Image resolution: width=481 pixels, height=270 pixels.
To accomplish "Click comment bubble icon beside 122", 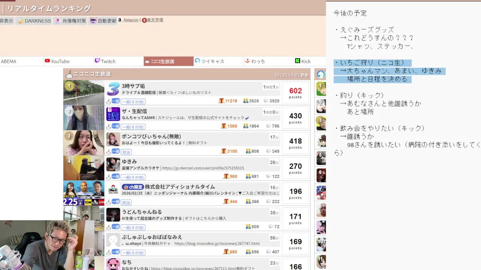I will pyautogui.click(x=269, y=176).
